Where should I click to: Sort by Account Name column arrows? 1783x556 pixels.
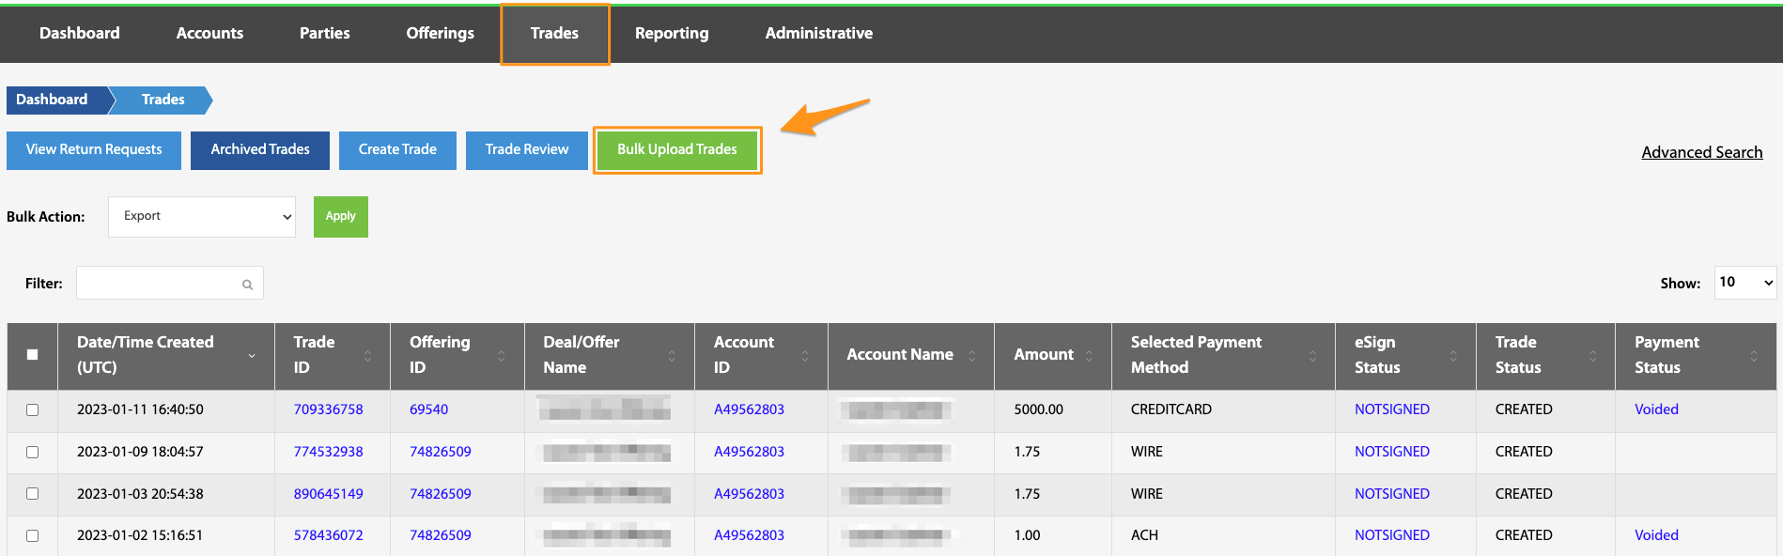coord(971,356)
